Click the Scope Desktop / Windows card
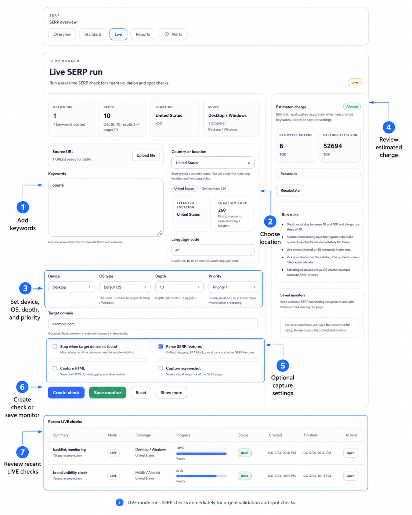Image resolution: width=412 pixels, height=515 pixels. point(231,118)
